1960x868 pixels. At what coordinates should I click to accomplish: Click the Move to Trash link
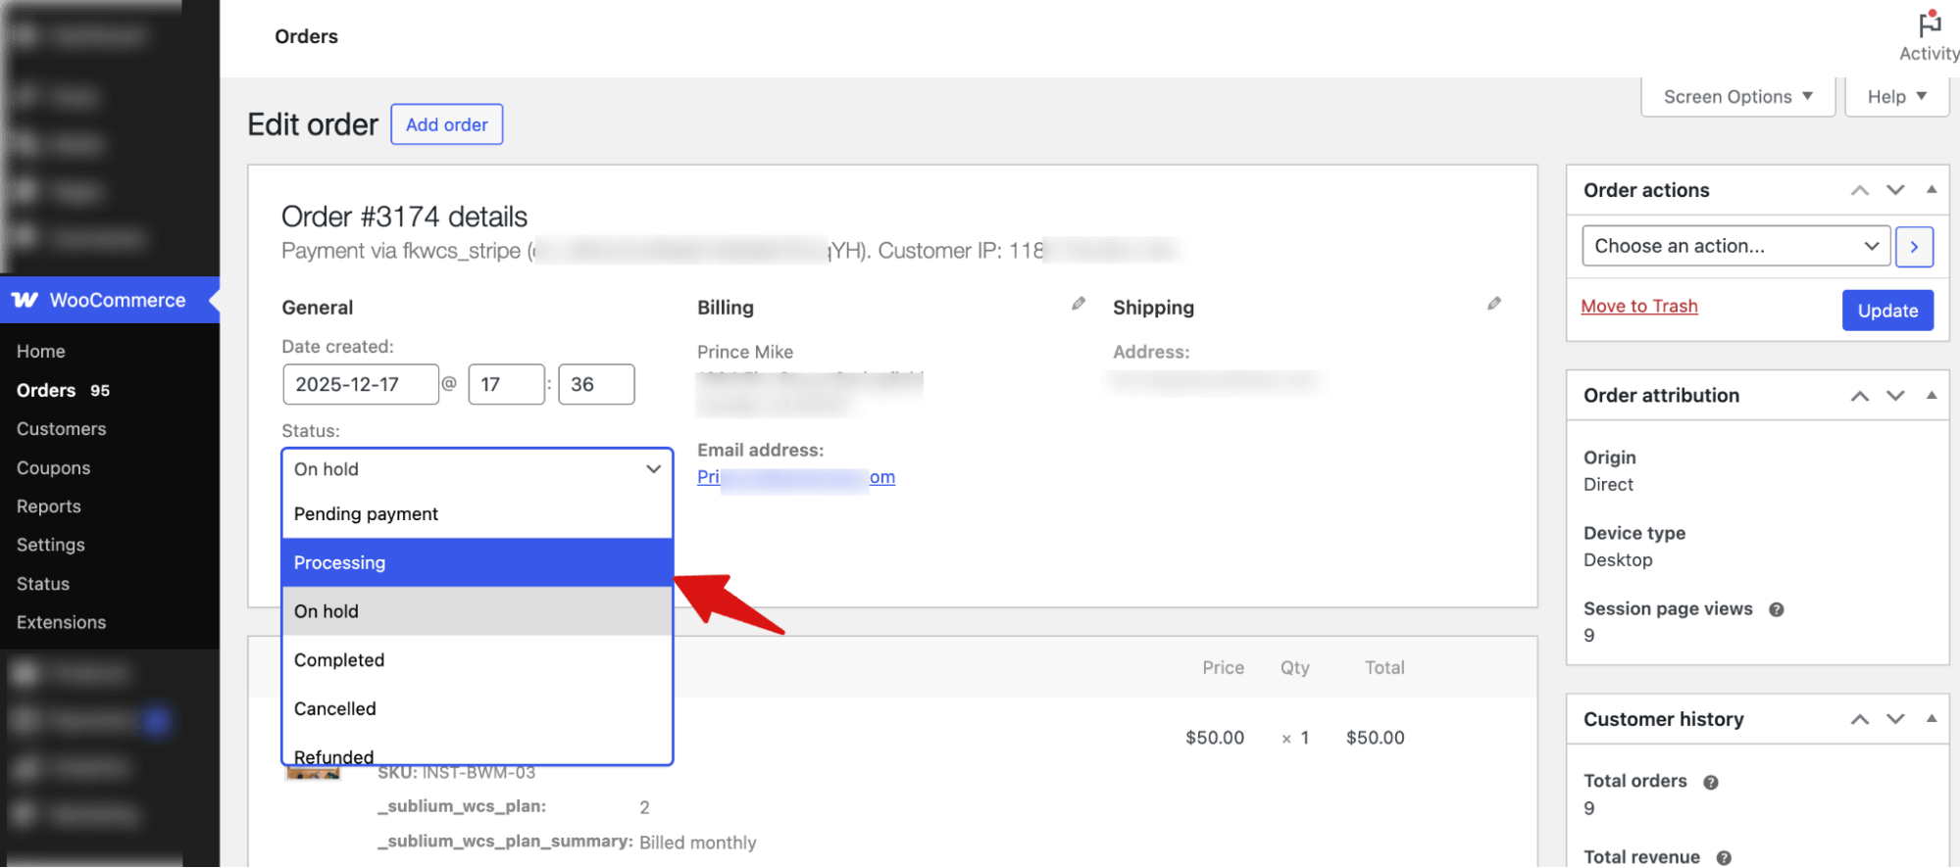point(1638,307)
